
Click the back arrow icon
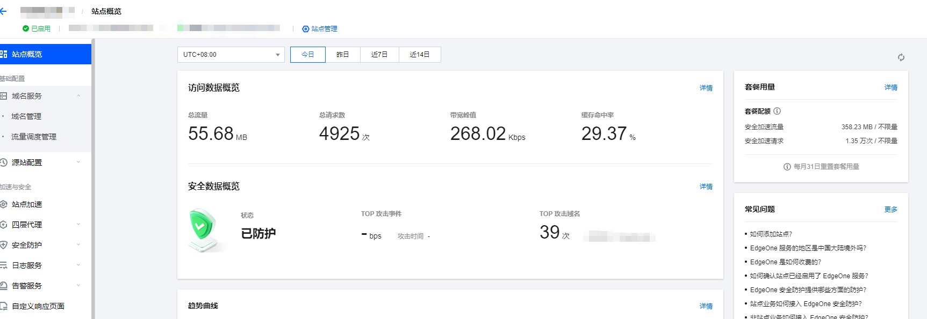coord(4,11)
